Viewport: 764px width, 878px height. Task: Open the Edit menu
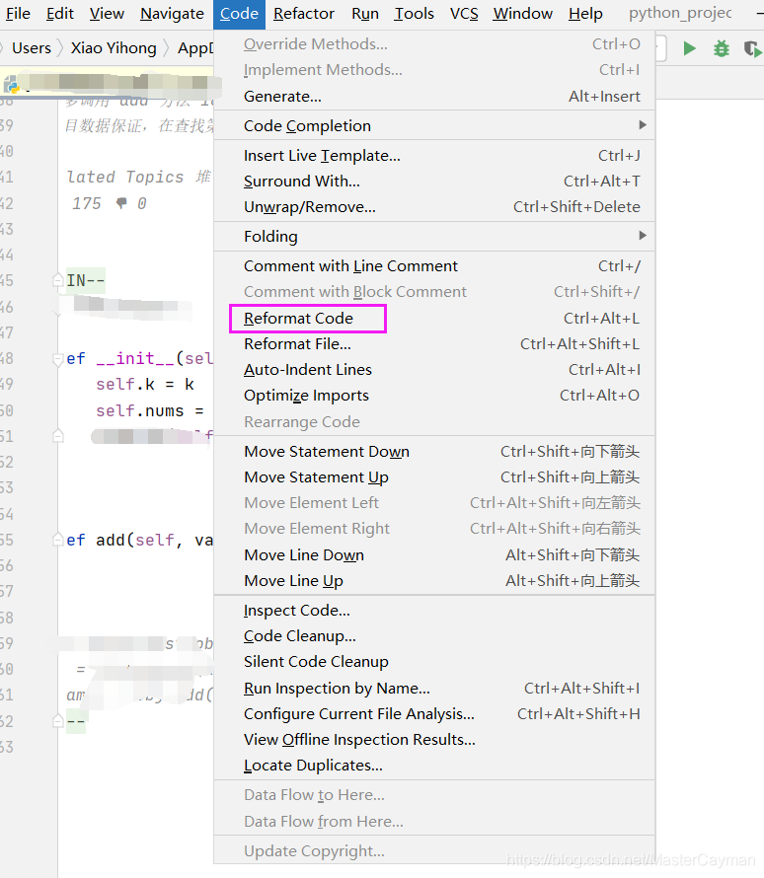[x=60, y=14]
